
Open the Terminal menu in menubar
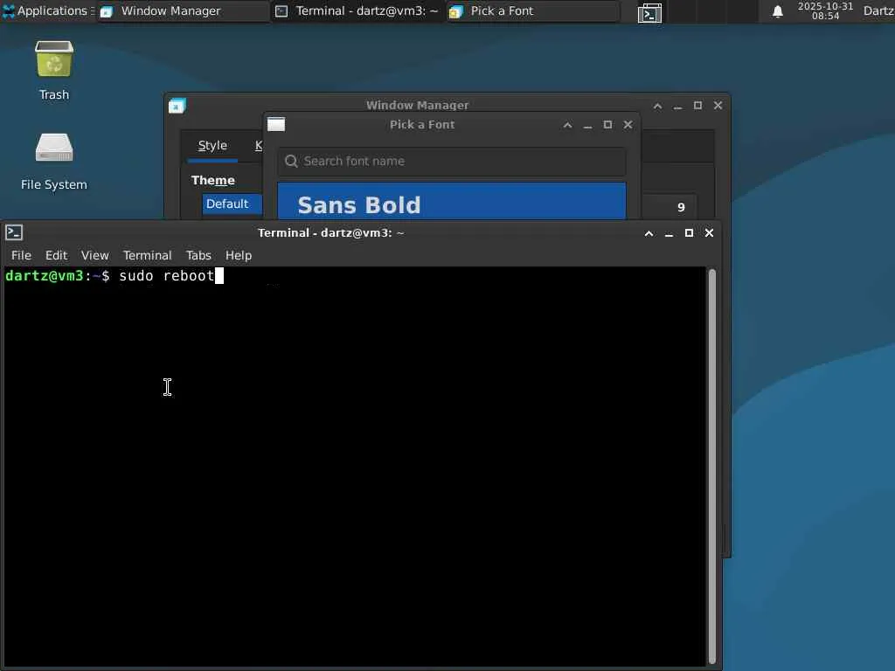point(147,255)
